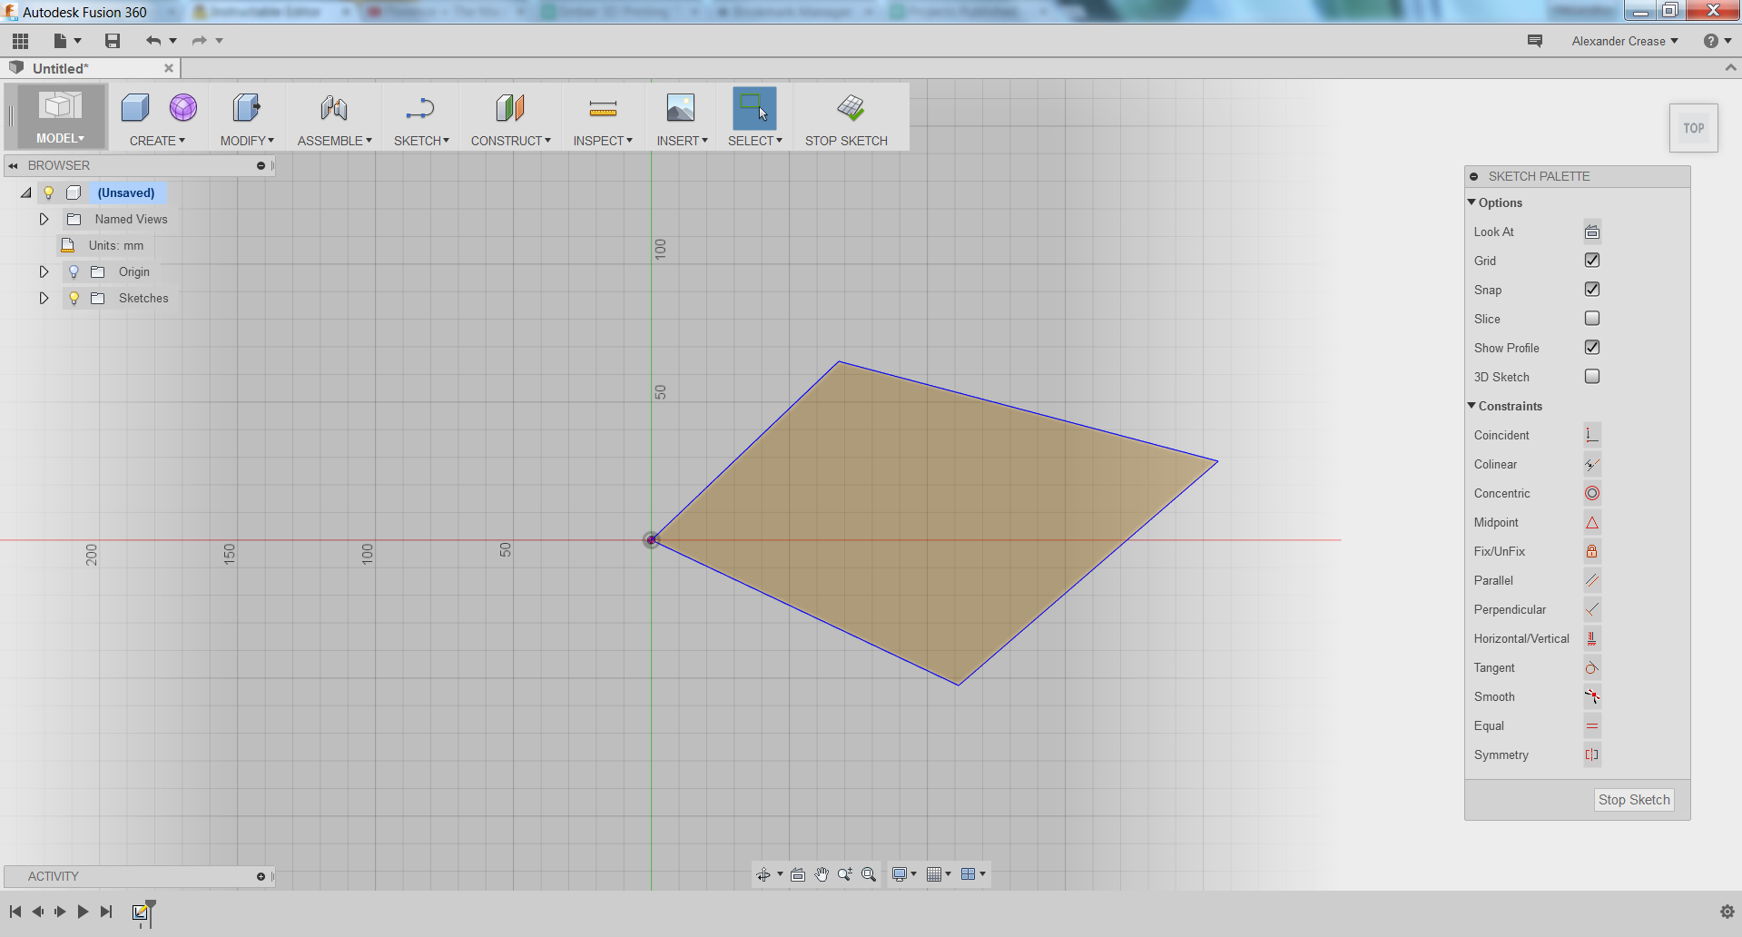1742x937 pixels.
Task: Collapse the Options section in Sketch Palette
Action: pyautogui.click(x=1471, y=202)
